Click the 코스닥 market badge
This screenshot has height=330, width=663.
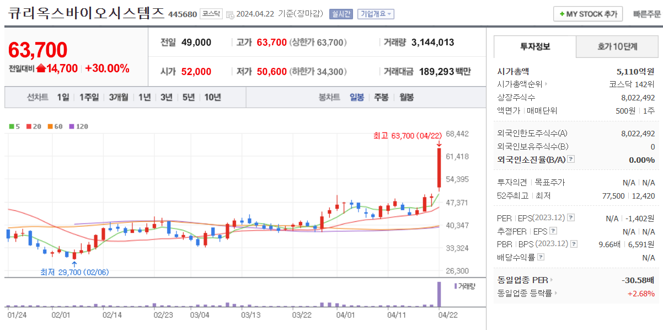coord(212,14)
